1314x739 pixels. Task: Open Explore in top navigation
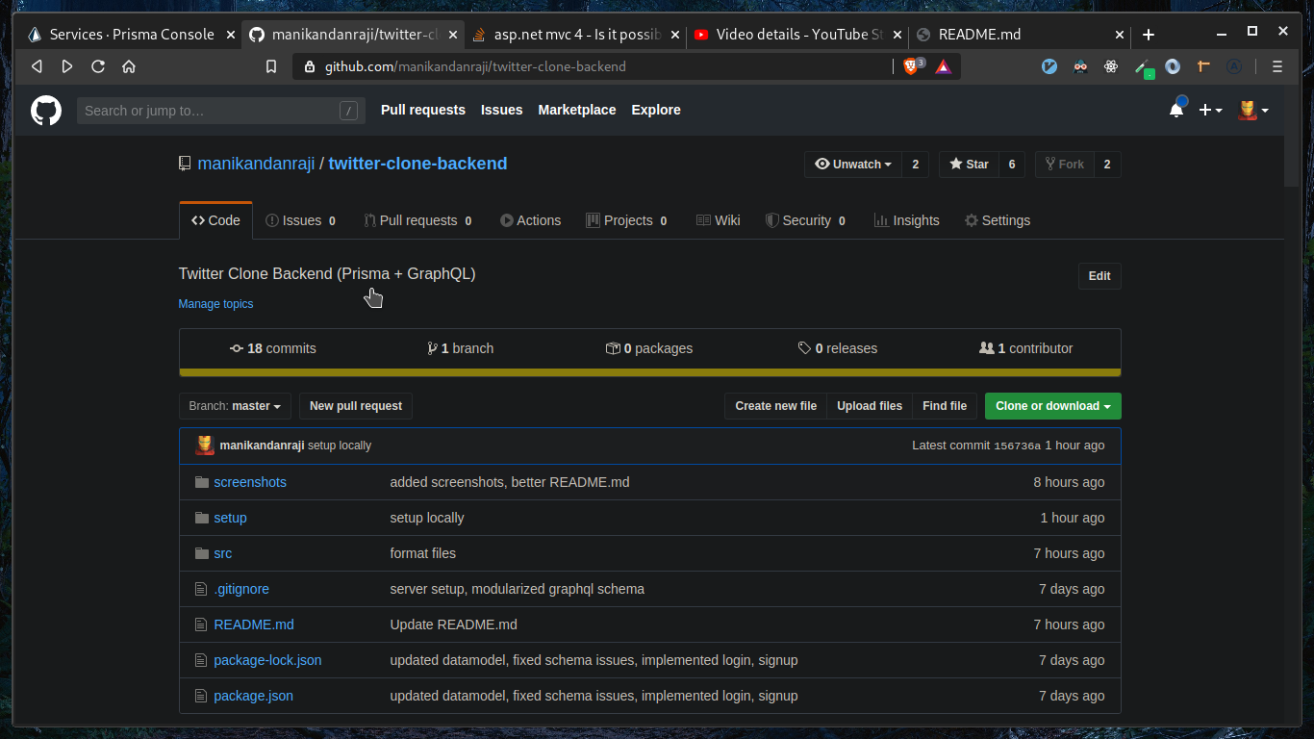(656, 110)
